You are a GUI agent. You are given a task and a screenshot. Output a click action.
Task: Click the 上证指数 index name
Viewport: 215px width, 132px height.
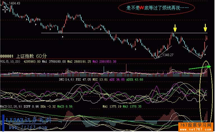[x=25, y=56]
